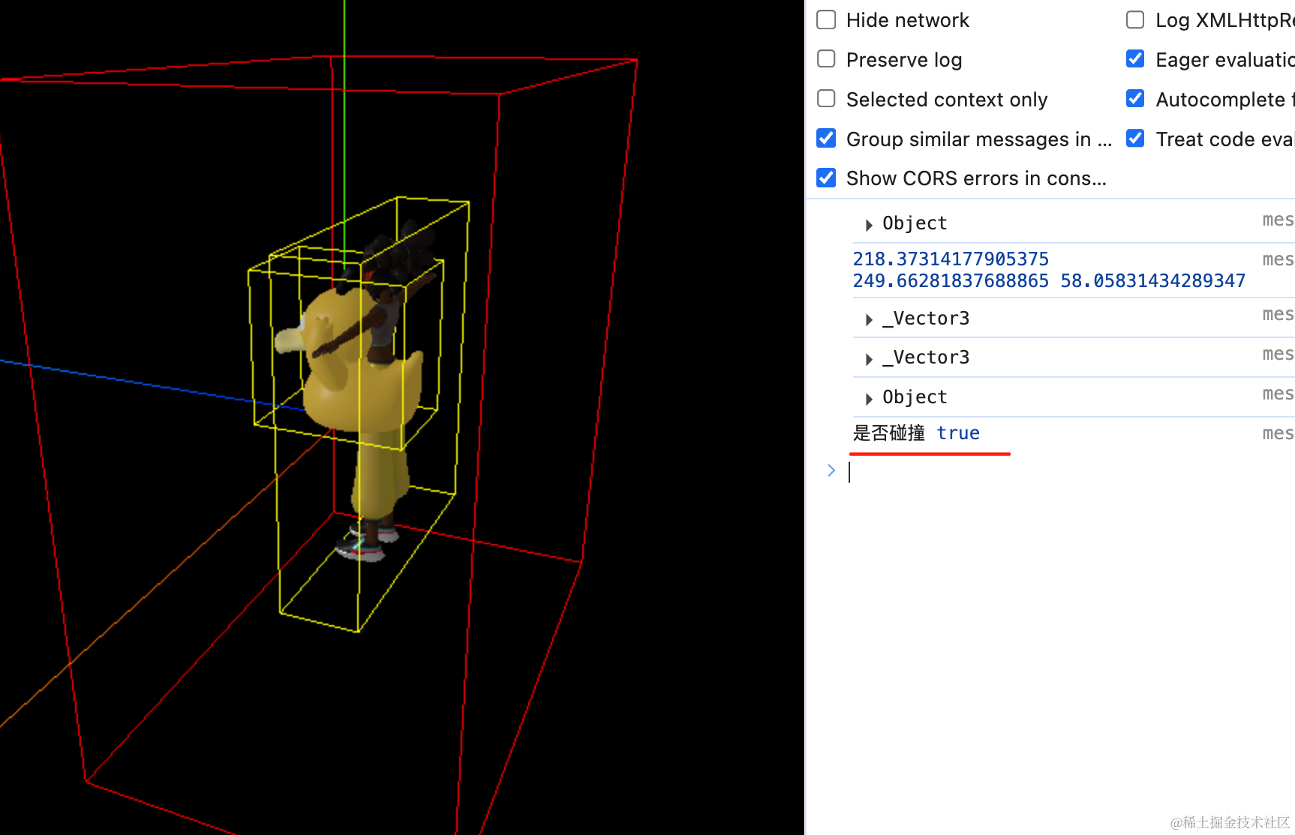The width and height of the screenshot is (1295, 835).
Task: Check the Selected context only option
Action: point(826,99)
